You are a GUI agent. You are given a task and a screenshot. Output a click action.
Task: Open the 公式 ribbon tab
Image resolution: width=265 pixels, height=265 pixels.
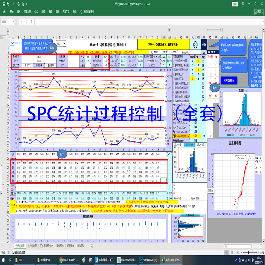coord(36,12)
